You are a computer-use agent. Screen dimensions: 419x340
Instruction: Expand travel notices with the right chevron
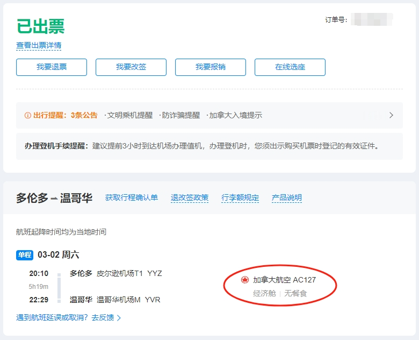(391, 115)
